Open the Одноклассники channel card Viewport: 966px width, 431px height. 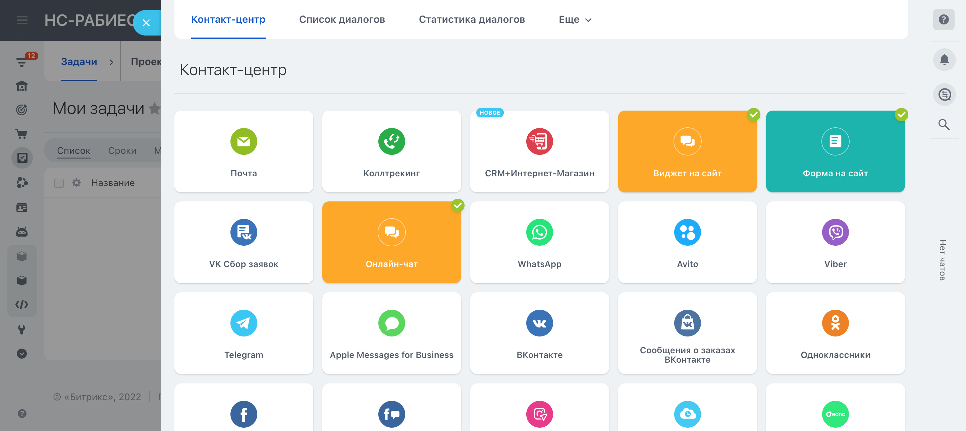[x=835, y=333]
